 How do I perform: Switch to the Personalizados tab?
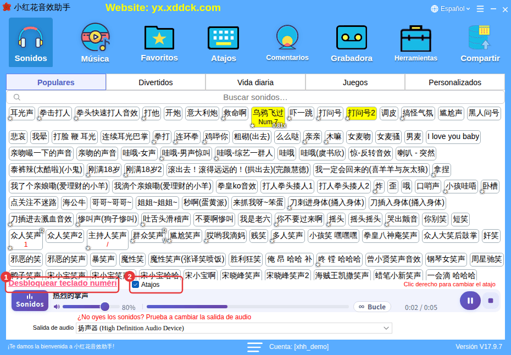coord(455,82)
